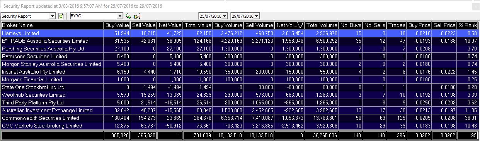Close the report panel with the x
This screenshot has height=141, width=480.
pos(475,7)
